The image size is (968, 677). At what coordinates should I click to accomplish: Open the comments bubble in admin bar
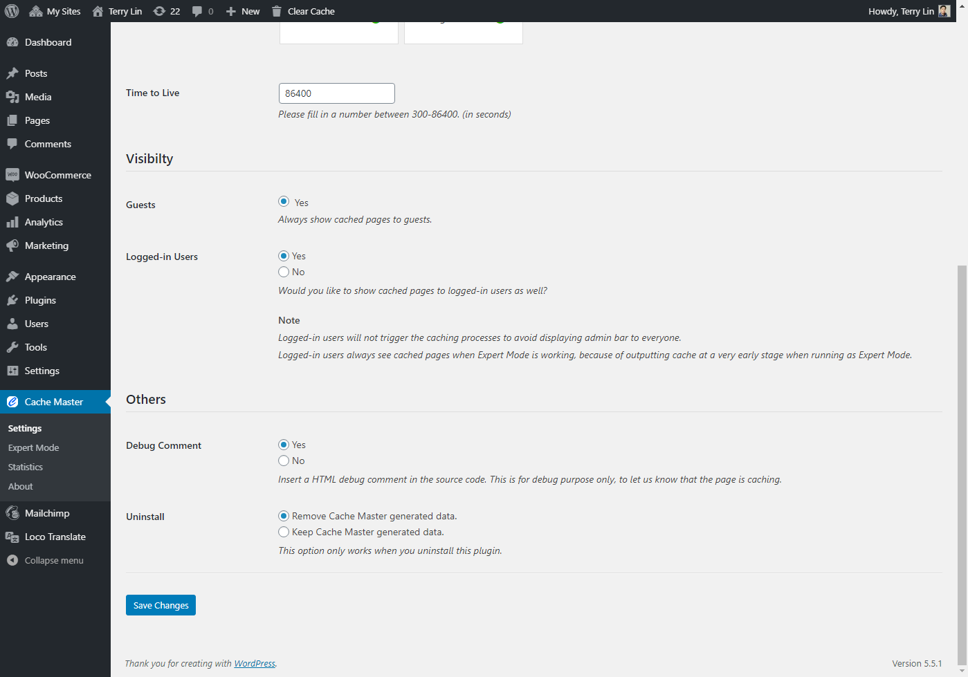pyautogui.click(x=197, y=11)
